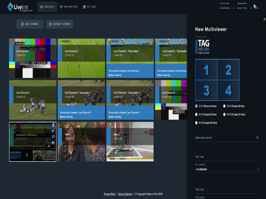Screen dimensions: 266x199
Task: Click the 'Transcoded channel: Live Channel 4' text on Transcoder 1
Action: click(75, 112)
